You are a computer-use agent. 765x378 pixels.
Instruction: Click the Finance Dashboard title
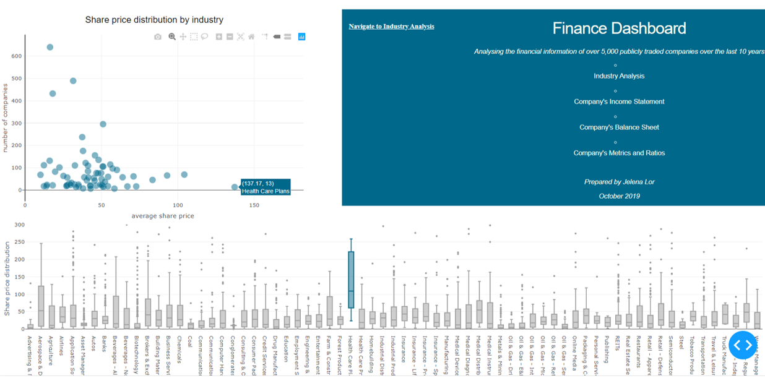(x=619, y=28)
